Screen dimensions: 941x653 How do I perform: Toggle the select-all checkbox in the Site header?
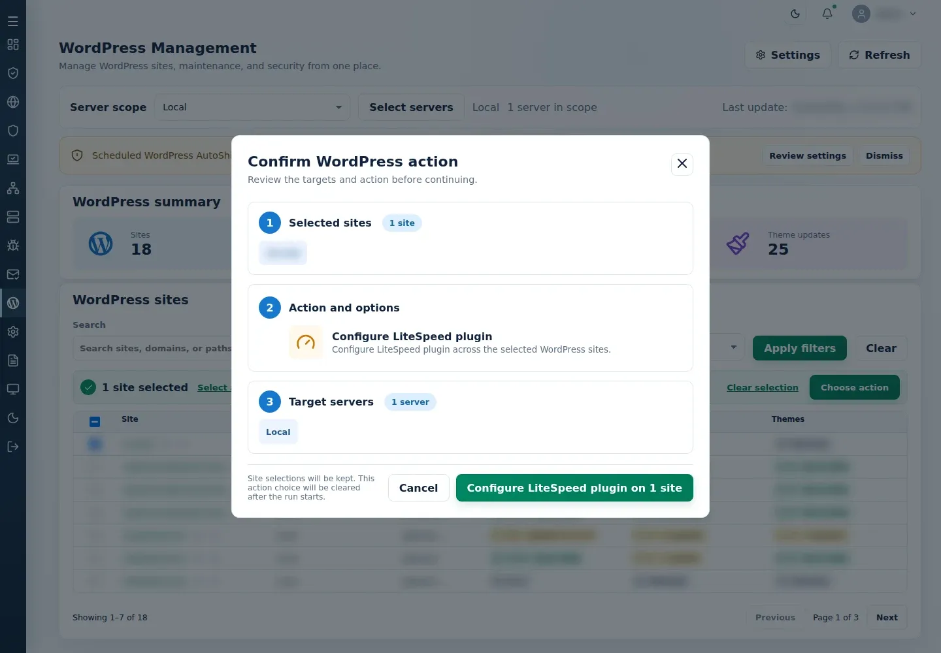pos(95,422)
